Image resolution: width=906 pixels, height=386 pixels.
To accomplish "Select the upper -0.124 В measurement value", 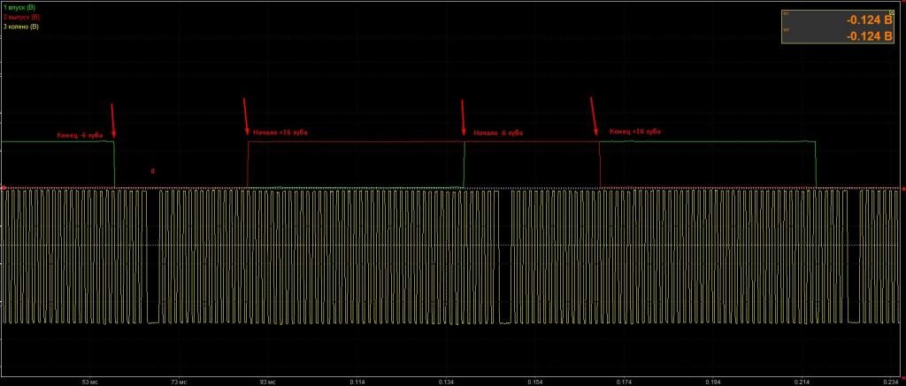I will coord(870,20).
